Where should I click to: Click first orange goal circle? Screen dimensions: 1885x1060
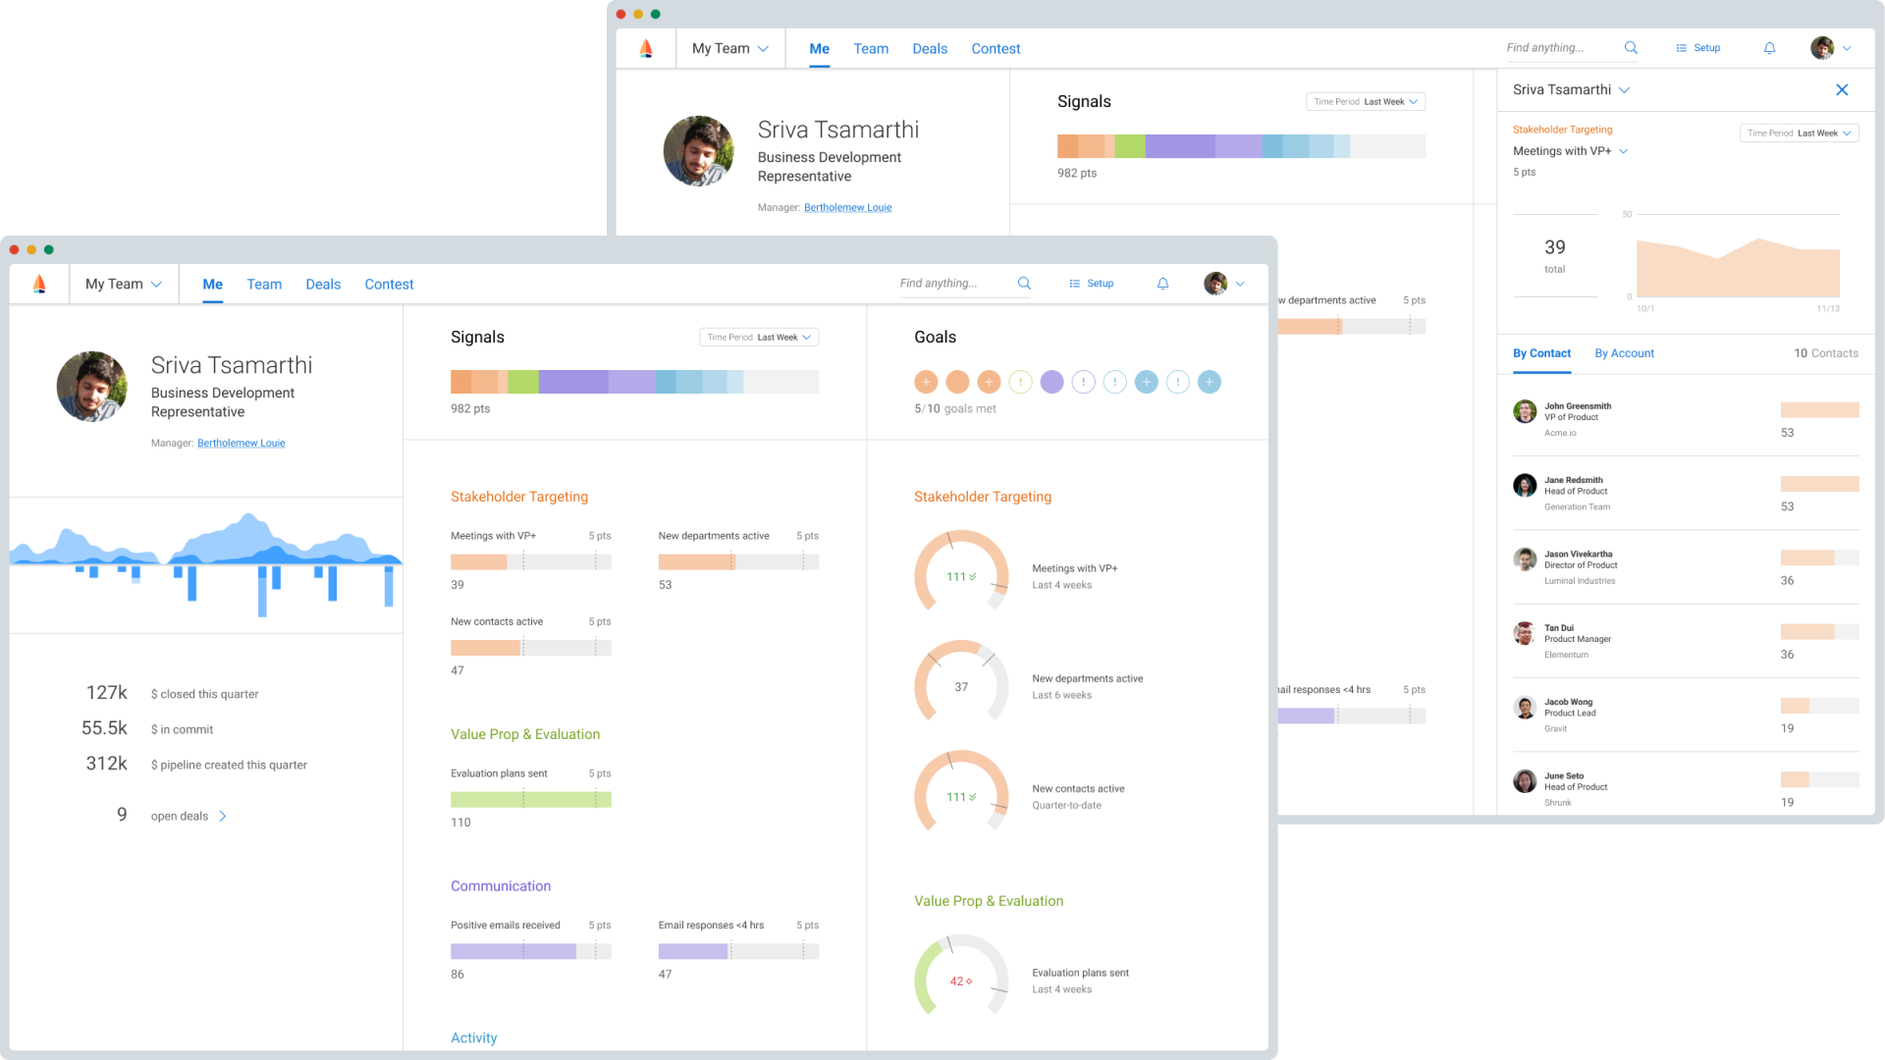pyautogui.click(x=926, y=382)
